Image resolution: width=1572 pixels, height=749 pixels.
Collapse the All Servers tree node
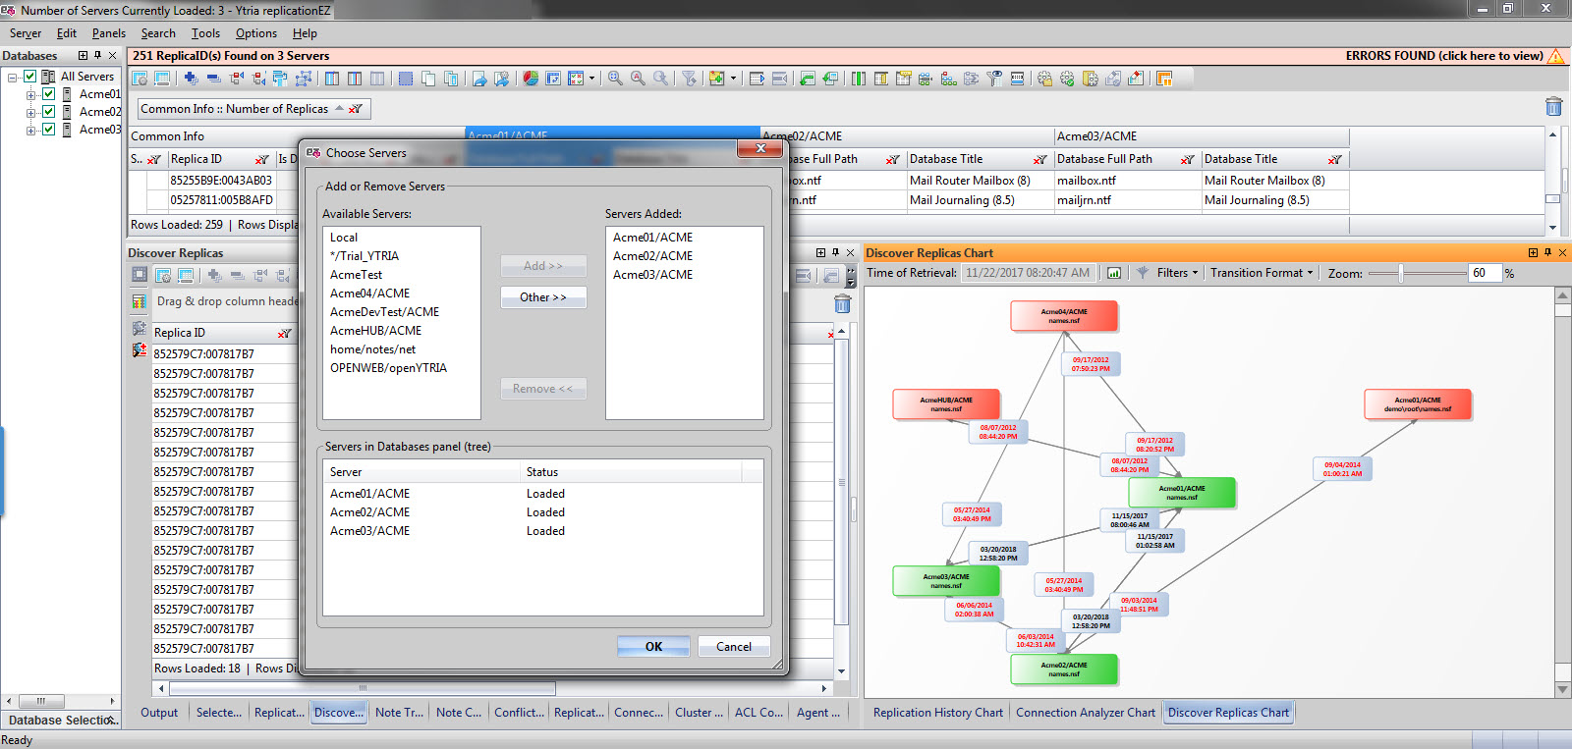[13, 77]
